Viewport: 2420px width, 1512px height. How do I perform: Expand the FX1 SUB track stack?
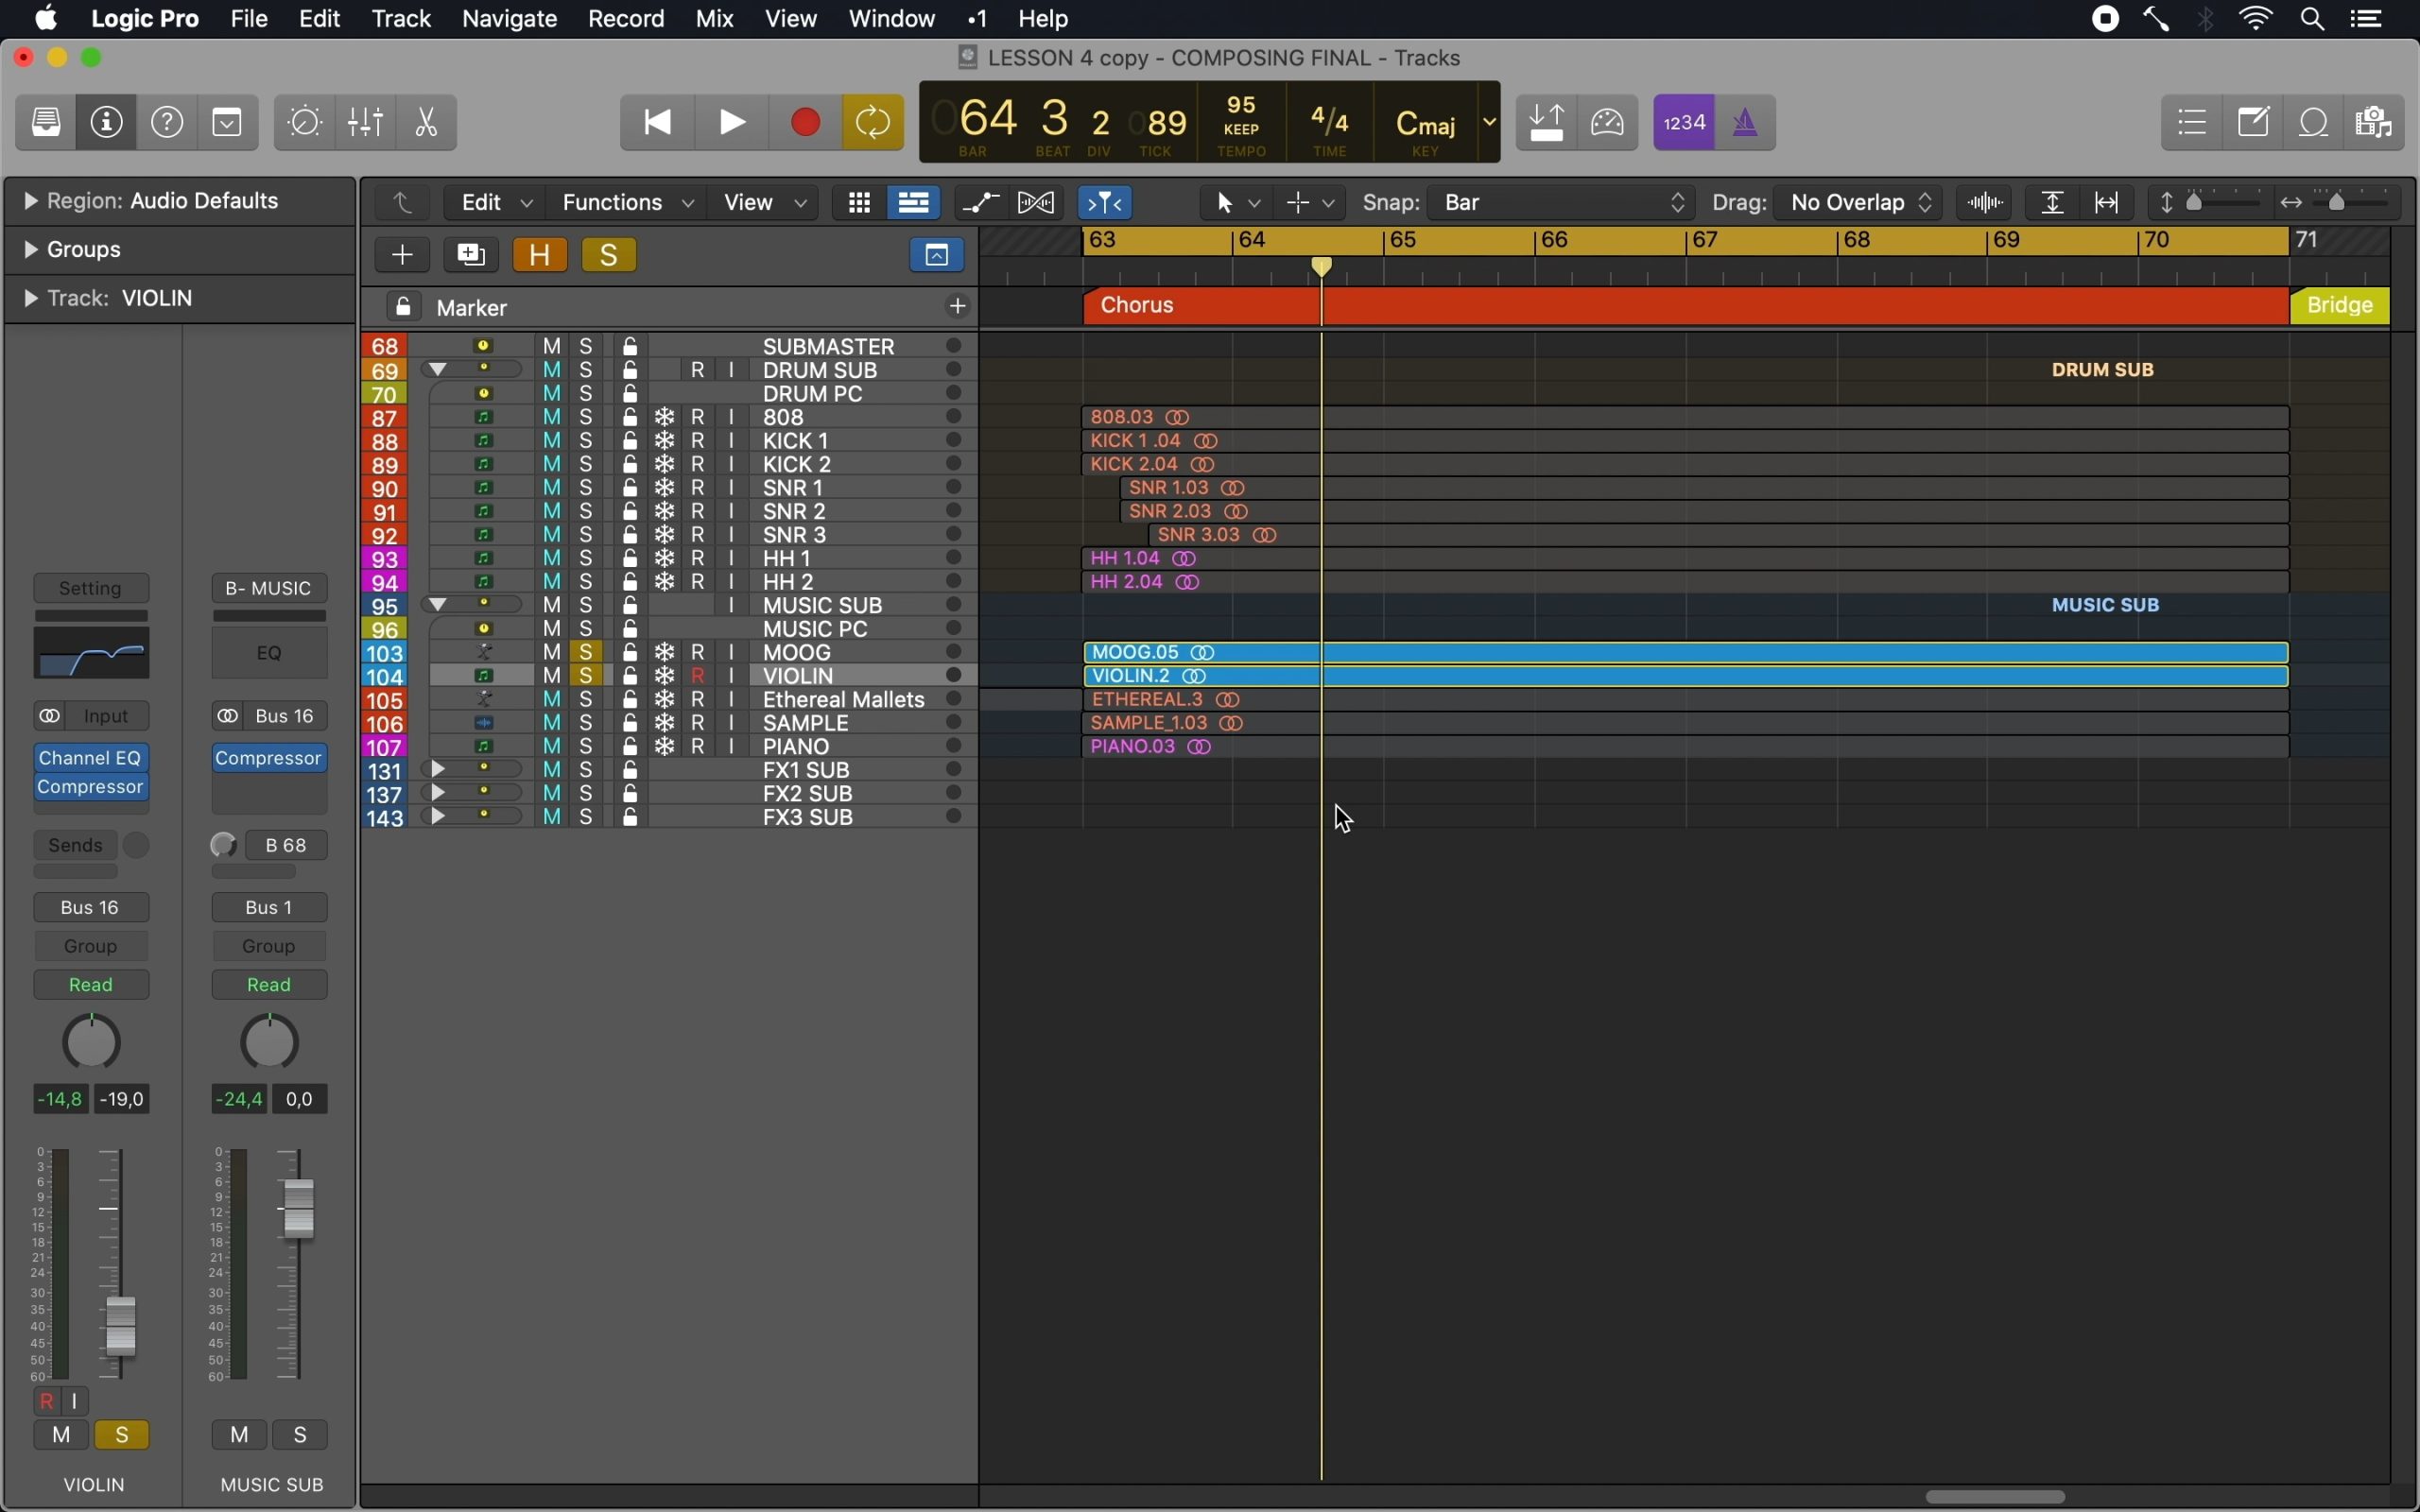pos(438,770)
